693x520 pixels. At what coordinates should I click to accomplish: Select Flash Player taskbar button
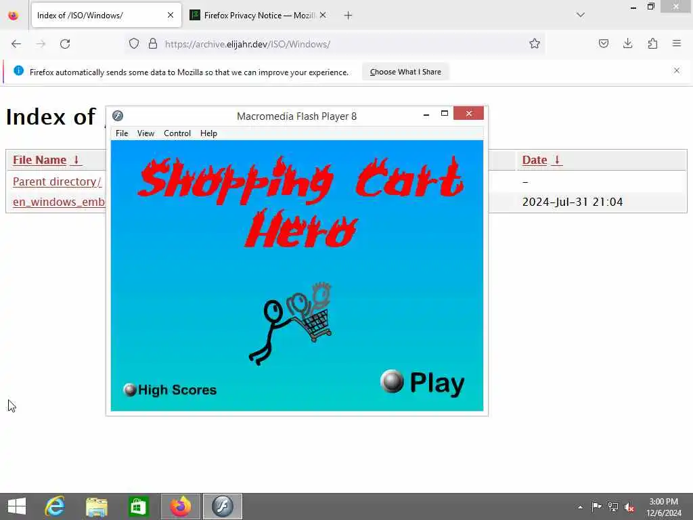223,506
